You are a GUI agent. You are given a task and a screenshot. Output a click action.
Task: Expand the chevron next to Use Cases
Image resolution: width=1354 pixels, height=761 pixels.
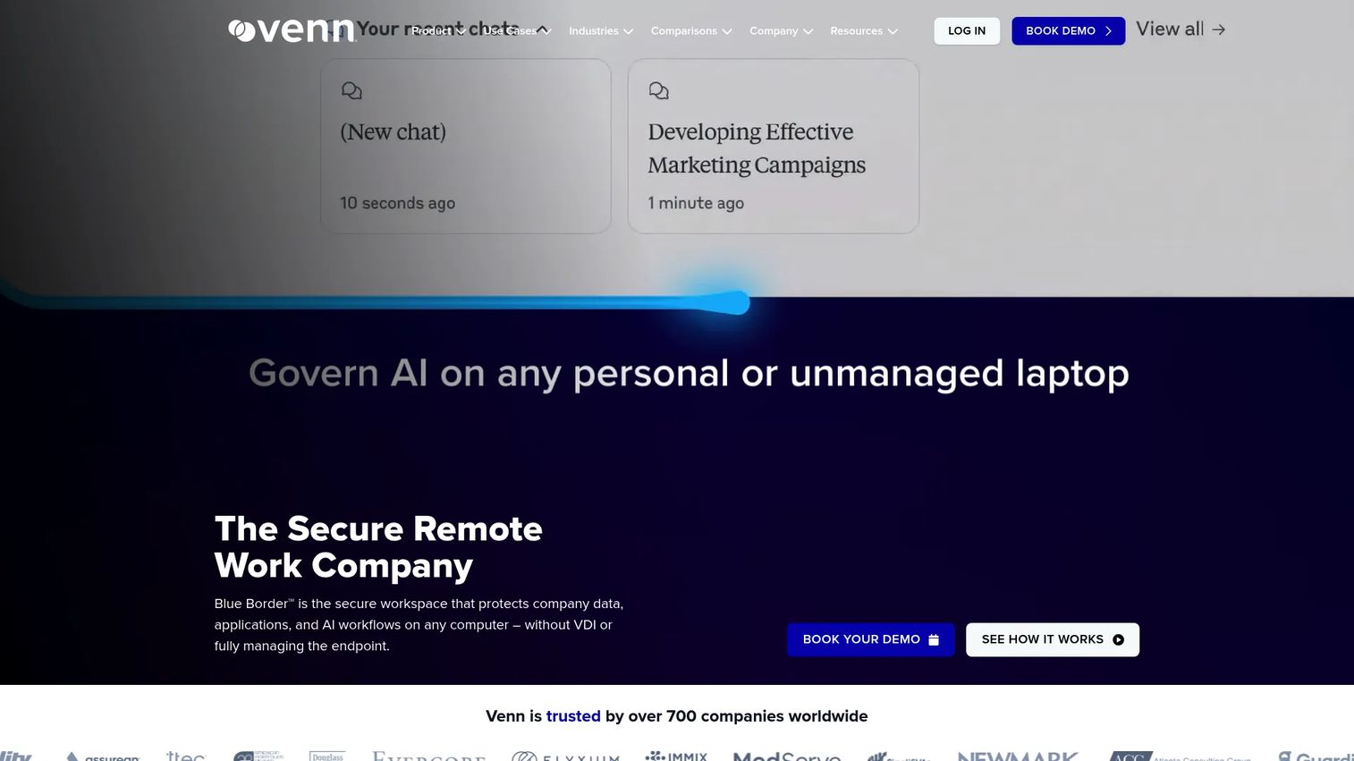[x=546, y=31]
